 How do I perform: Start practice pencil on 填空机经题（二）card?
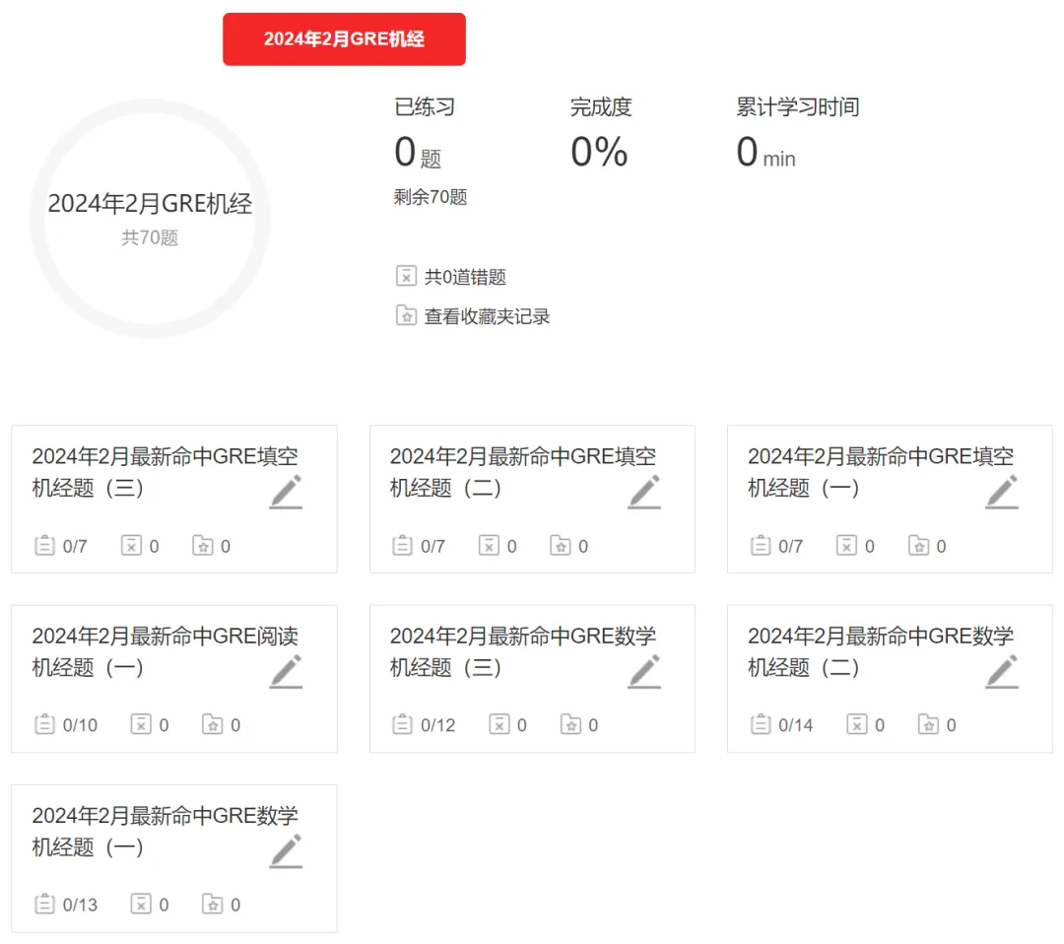click(x=644, y=492)
